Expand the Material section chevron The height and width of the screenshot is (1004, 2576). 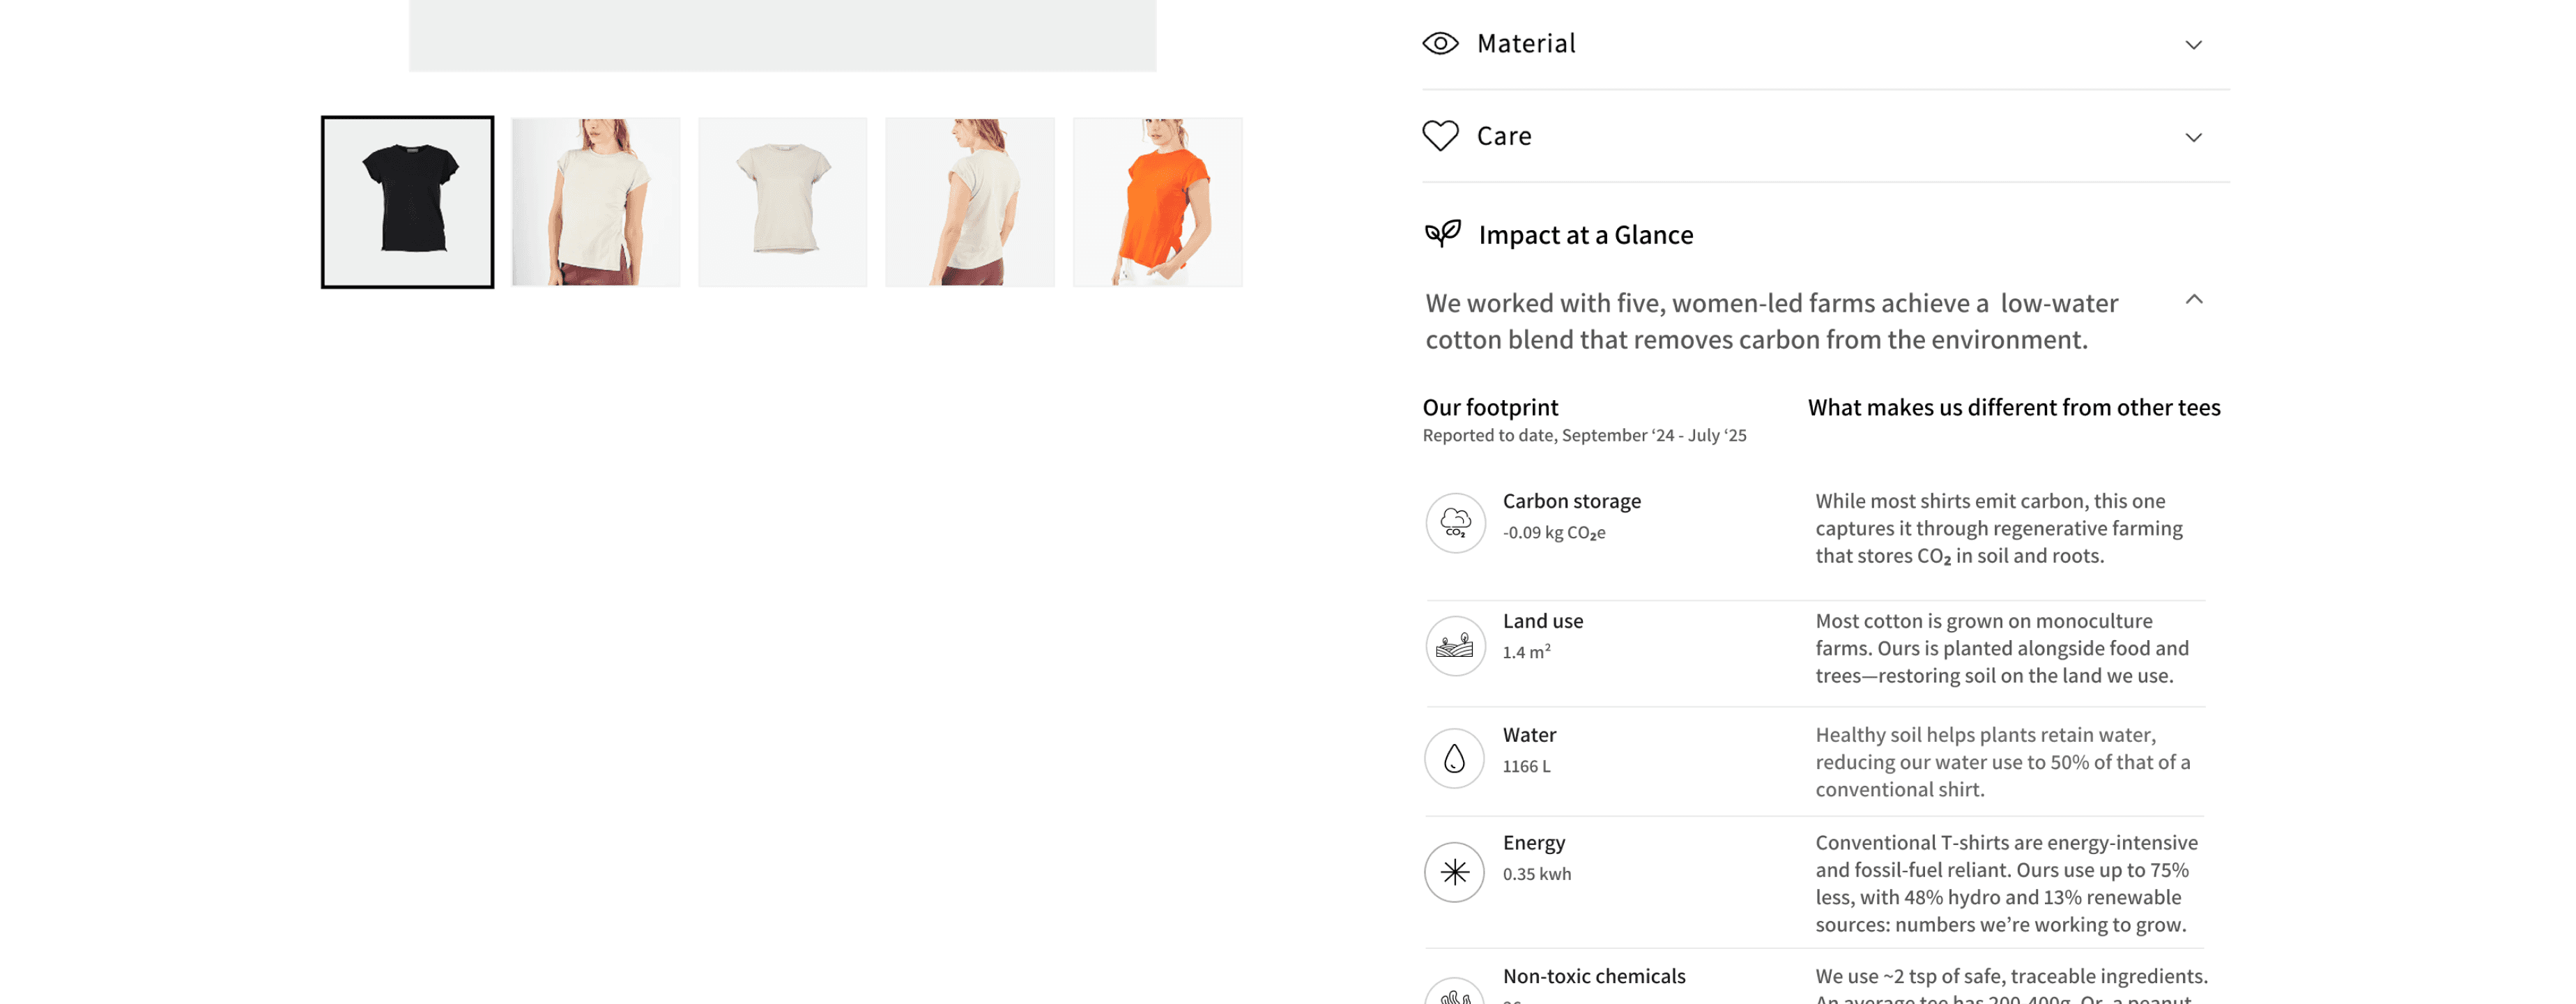(2193, 44)
